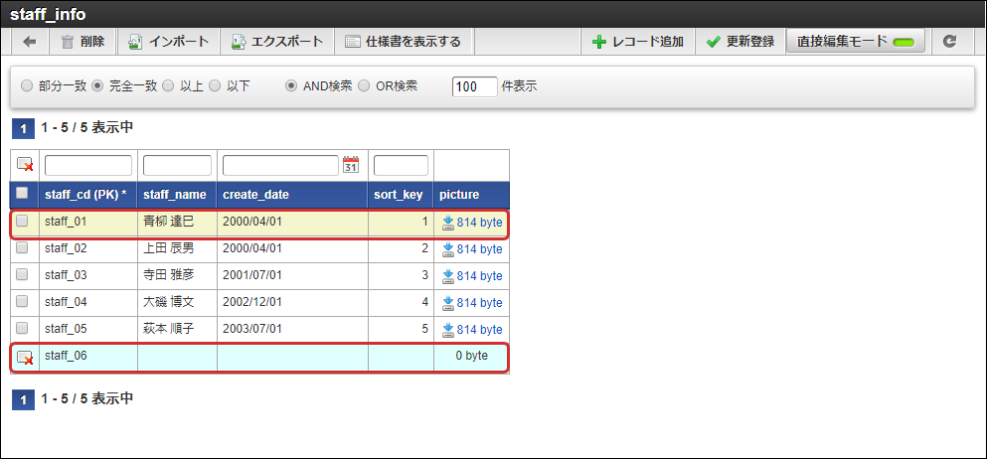Select the 部分一致 radio button
The image size is (987, 459).
26,86
